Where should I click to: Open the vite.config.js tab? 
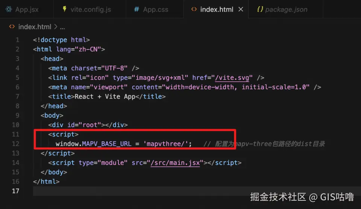tap(90, 9)
